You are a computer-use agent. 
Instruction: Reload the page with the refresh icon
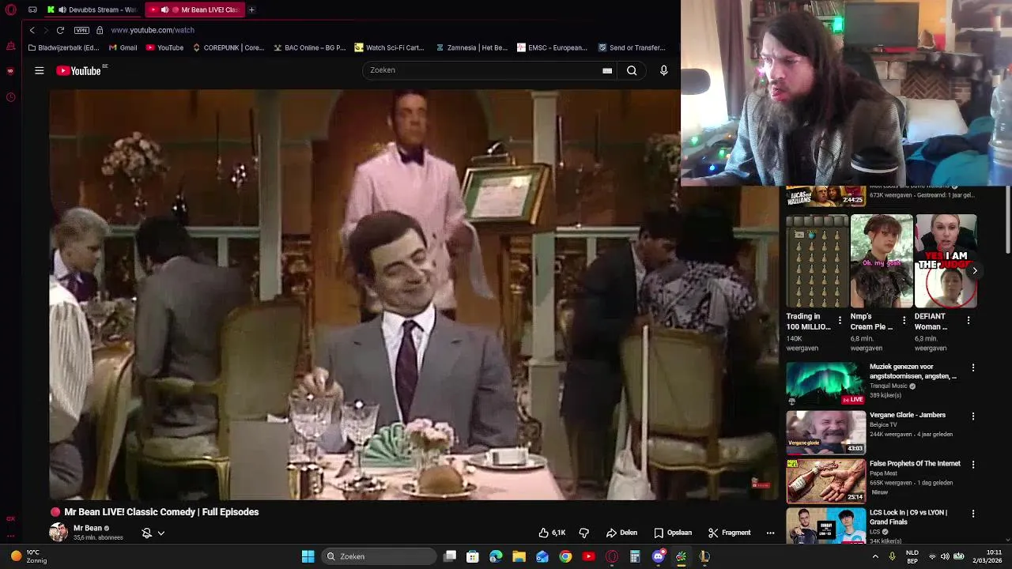click(60, 30)
